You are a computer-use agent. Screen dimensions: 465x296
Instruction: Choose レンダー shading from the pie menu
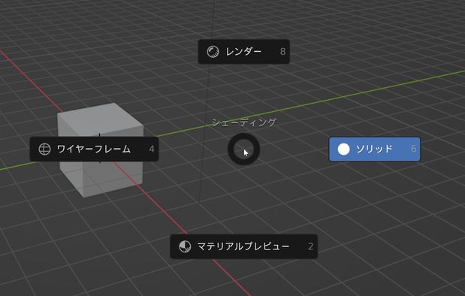point(244,52)
